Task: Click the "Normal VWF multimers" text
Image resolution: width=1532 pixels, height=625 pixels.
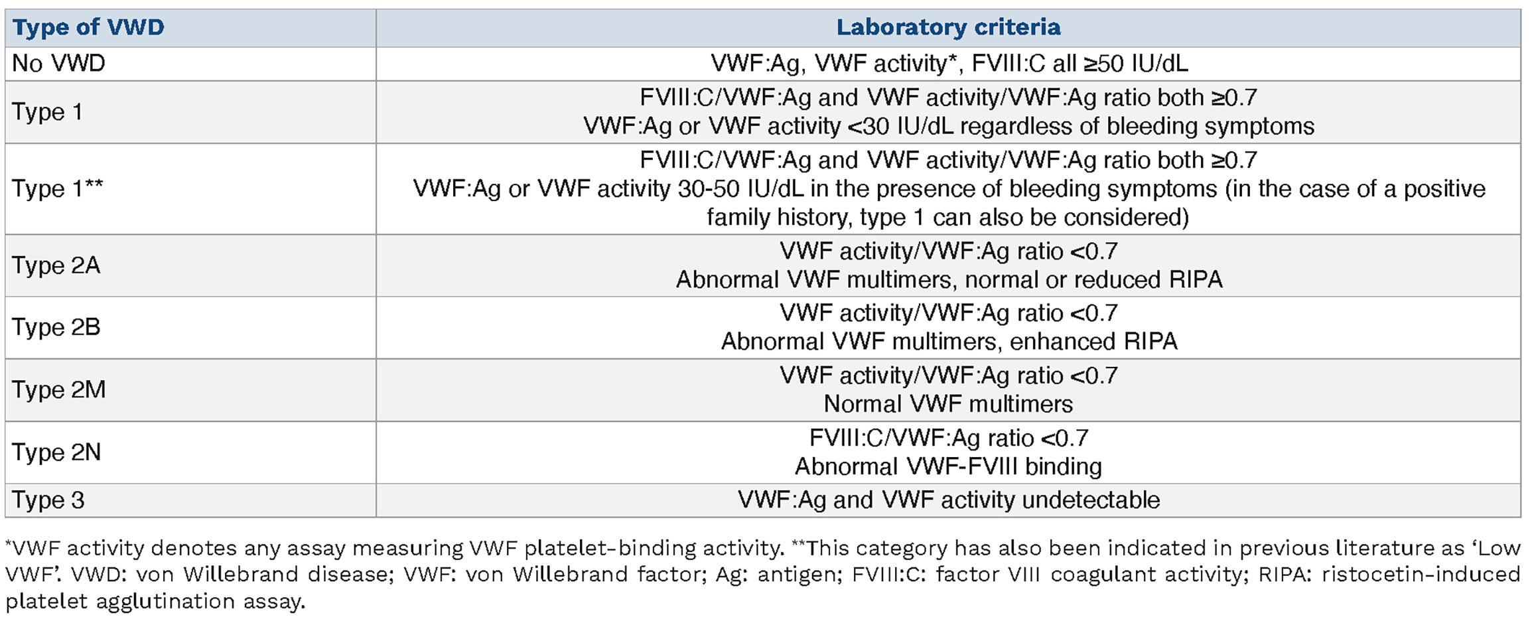Action: click(948, 403)
